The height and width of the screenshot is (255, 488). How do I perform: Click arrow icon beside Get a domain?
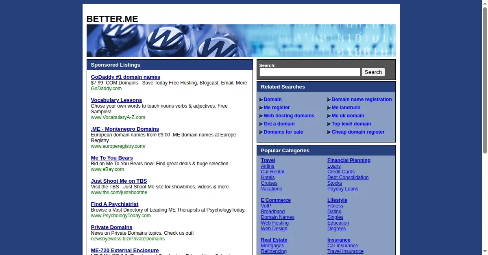pyautogui.click(x=261, y=124)
